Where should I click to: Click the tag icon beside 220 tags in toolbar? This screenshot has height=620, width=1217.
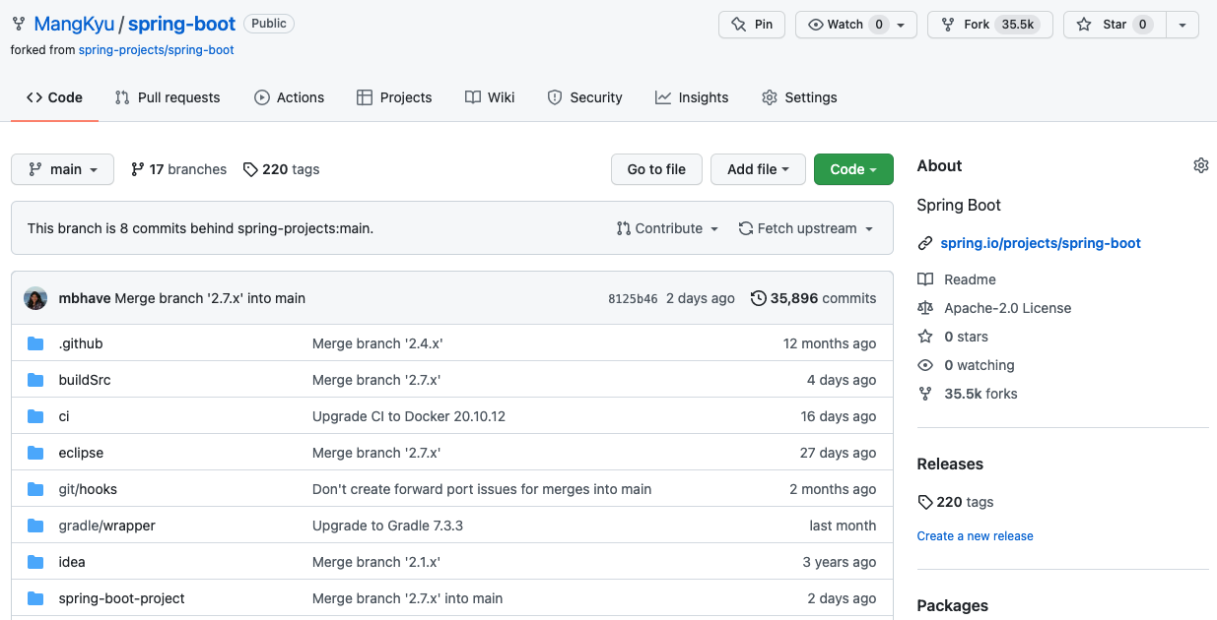click(250, 169)
